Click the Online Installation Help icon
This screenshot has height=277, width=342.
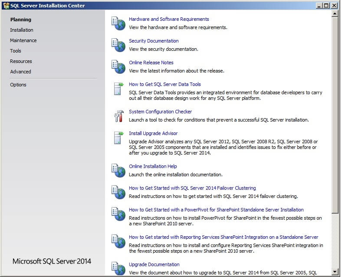coord(118,171)
